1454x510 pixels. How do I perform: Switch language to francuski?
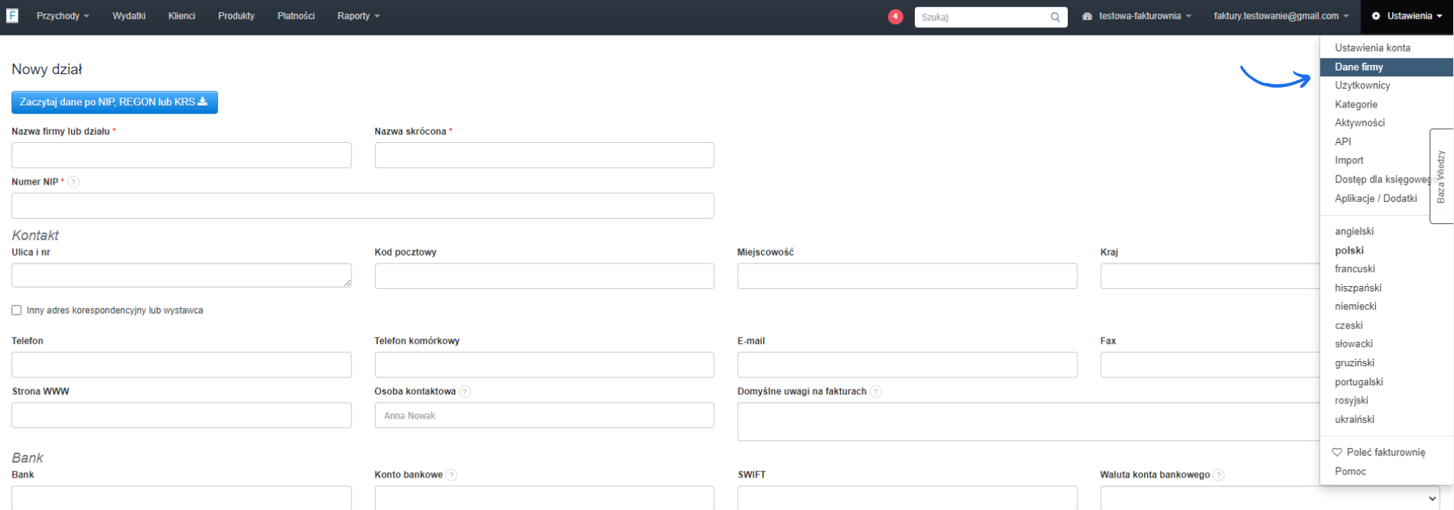coord(1355,269)
